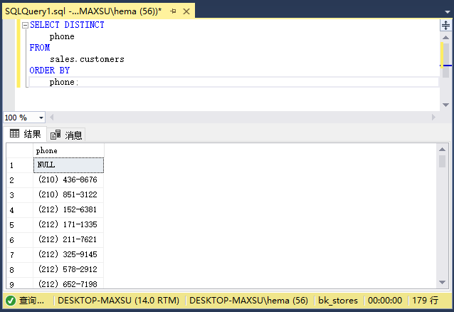Click the 179 行 row count status

(425, 301)
